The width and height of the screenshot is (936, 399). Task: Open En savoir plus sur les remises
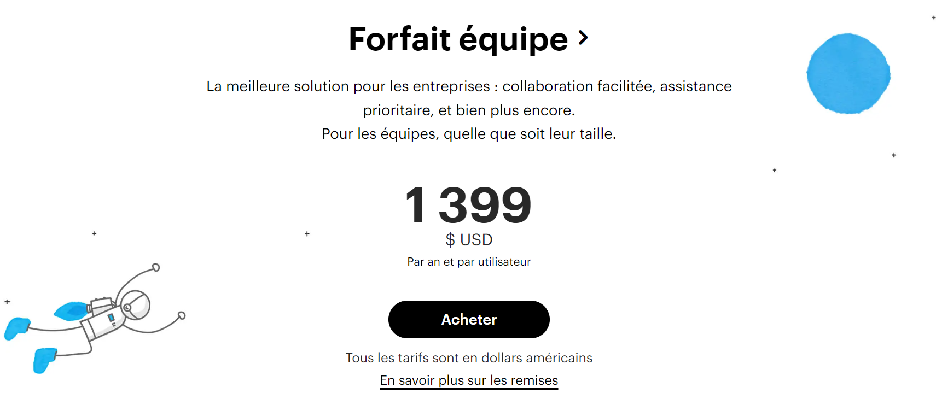pos(468,380)
